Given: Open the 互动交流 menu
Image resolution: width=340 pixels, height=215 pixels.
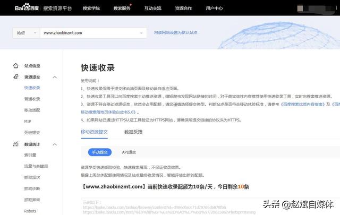Looking at the screenshot, I should point(152,8).
